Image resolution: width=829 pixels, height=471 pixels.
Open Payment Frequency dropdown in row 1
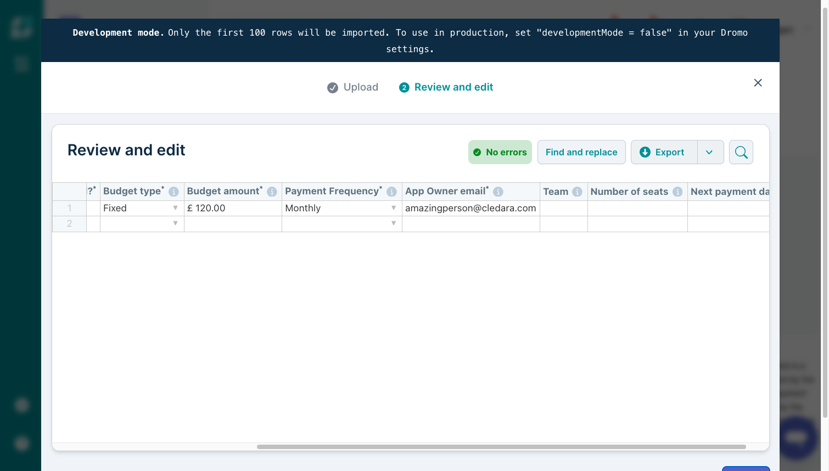(x=394, y=208)
